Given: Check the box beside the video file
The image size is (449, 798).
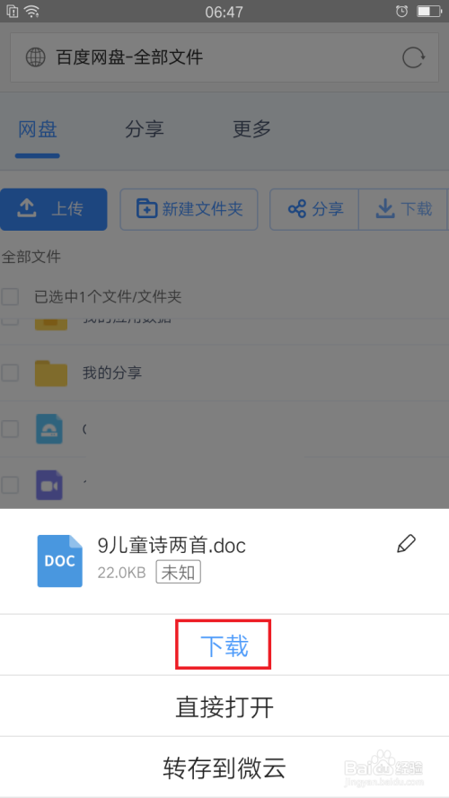Looking at the screenshot, I should (10, 485).
